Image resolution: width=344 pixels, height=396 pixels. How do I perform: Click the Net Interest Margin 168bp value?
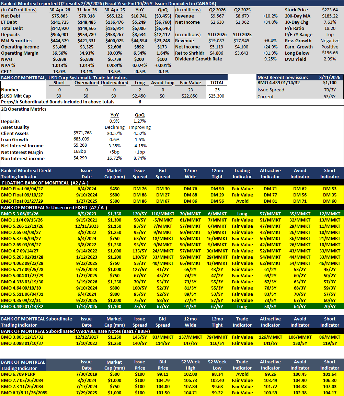point(80,151)
